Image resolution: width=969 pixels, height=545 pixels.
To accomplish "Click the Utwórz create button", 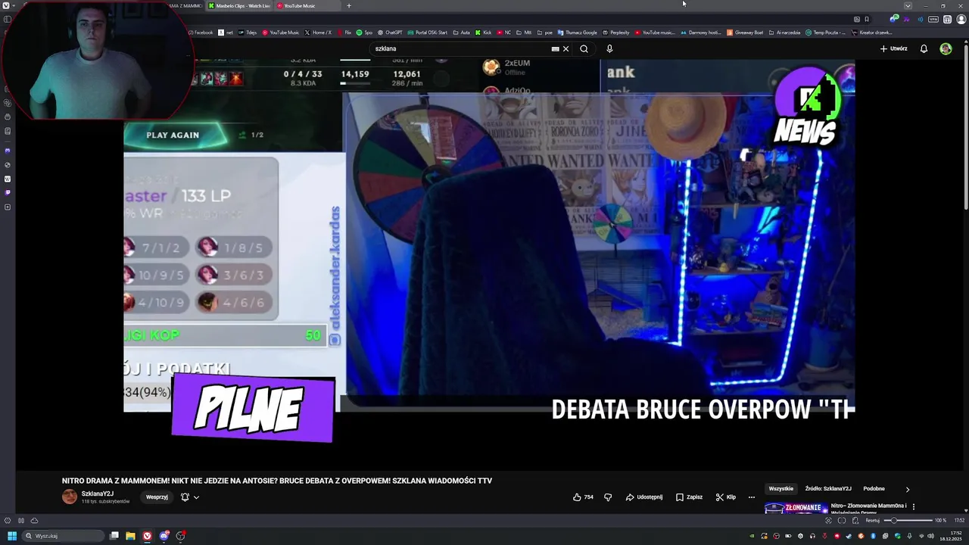I will 893,48.
